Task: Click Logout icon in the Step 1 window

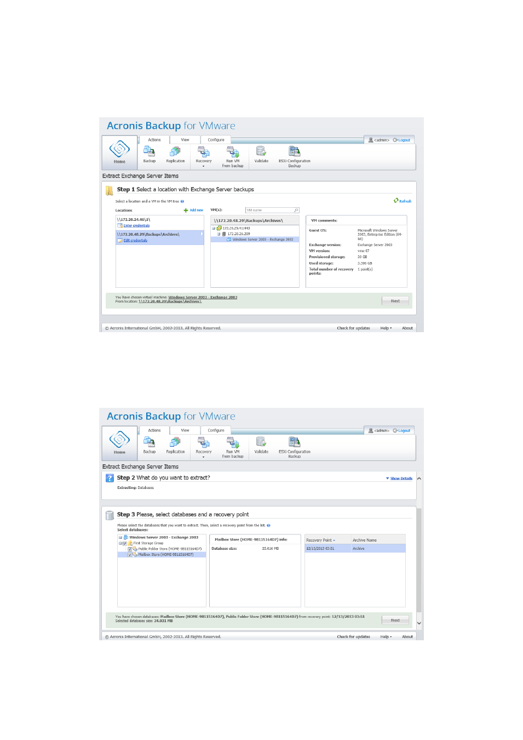Action: 395,140
